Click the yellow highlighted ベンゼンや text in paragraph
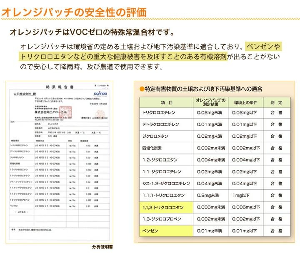300x258 pixels. [x=264, y=46]
